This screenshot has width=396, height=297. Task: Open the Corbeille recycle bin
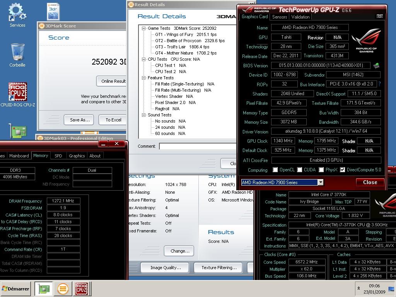[17, 55]
